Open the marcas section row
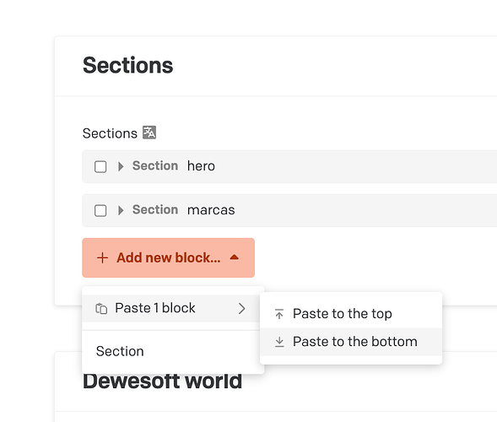 (289, 210)
